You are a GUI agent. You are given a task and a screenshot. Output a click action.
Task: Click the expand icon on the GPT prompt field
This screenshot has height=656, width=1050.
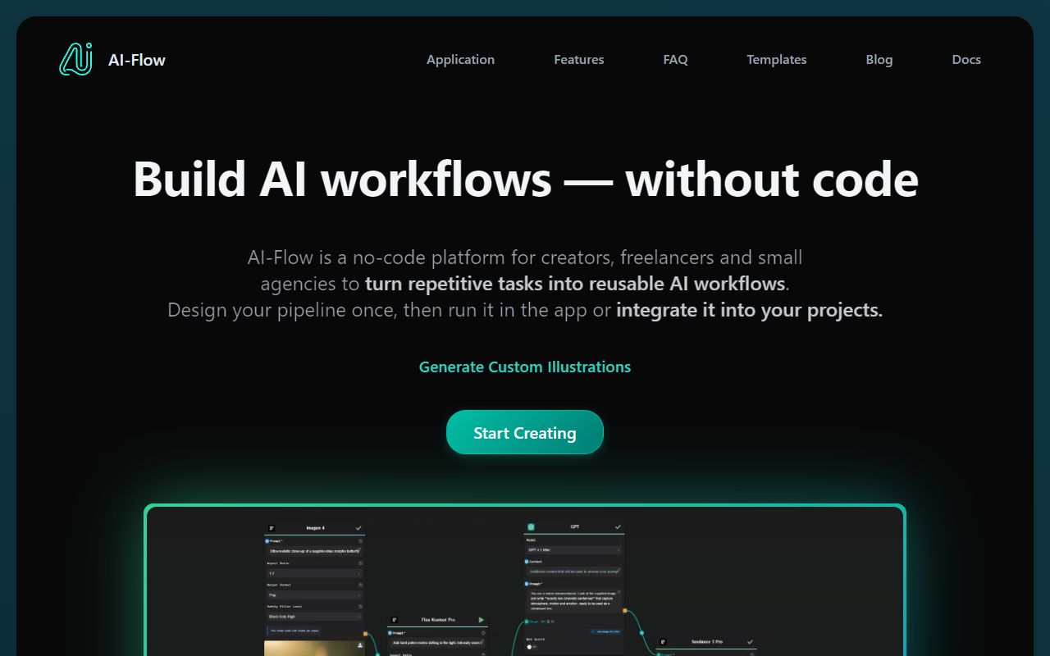[x=619, y=592]
